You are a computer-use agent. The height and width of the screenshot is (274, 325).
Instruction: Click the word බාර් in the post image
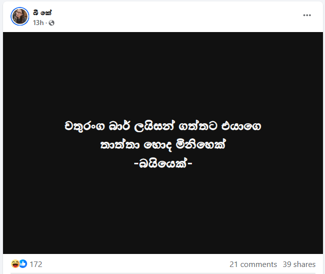click(120, 125)
